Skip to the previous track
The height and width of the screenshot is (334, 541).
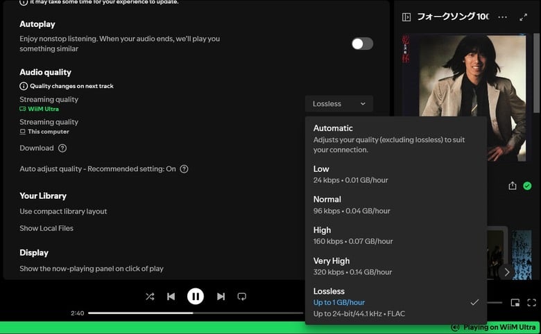click(x=171, y=297)
